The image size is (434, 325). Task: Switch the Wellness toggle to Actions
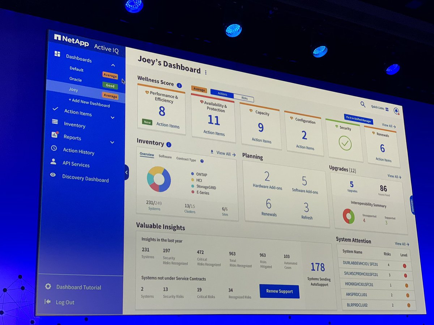pos(222,94)
